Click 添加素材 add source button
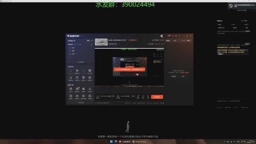This screenshot has height=144, width=256. click(x=81, y=62)
